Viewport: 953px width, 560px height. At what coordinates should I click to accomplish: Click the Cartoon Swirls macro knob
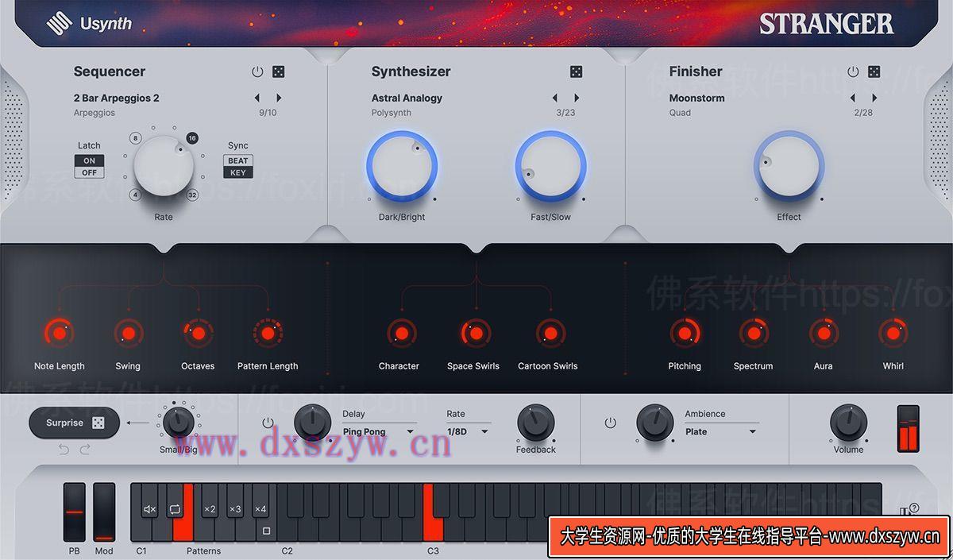(550, 333)
